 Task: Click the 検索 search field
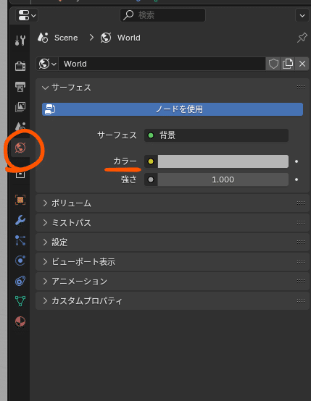click(162, 15)
